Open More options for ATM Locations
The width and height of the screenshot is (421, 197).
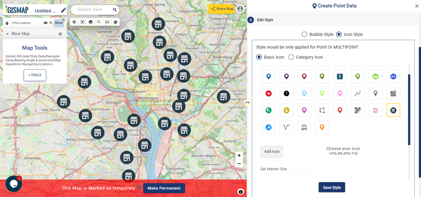point(59,23)
